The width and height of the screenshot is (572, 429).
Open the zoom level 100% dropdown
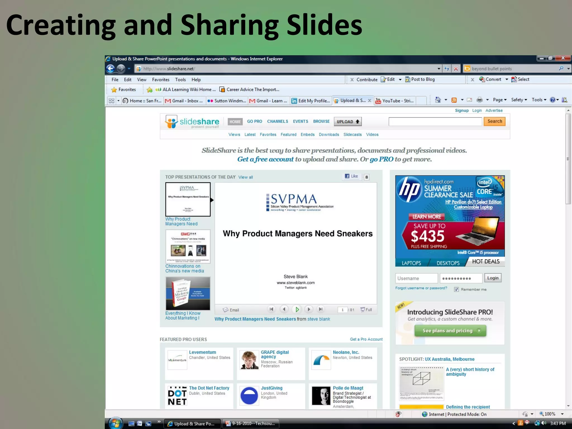point(562,414)
